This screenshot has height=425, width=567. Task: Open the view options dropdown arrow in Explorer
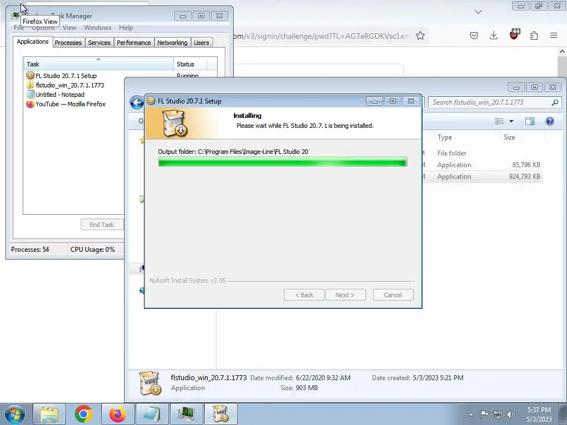[x=511, y=121]
